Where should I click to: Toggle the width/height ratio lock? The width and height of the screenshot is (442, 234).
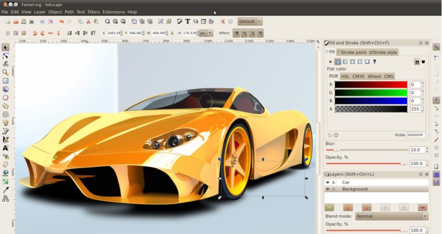(172, 33)
